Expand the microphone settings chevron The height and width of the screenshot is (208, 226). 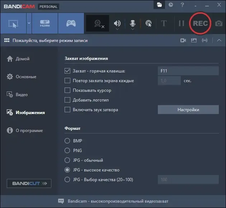pos(133,29)
